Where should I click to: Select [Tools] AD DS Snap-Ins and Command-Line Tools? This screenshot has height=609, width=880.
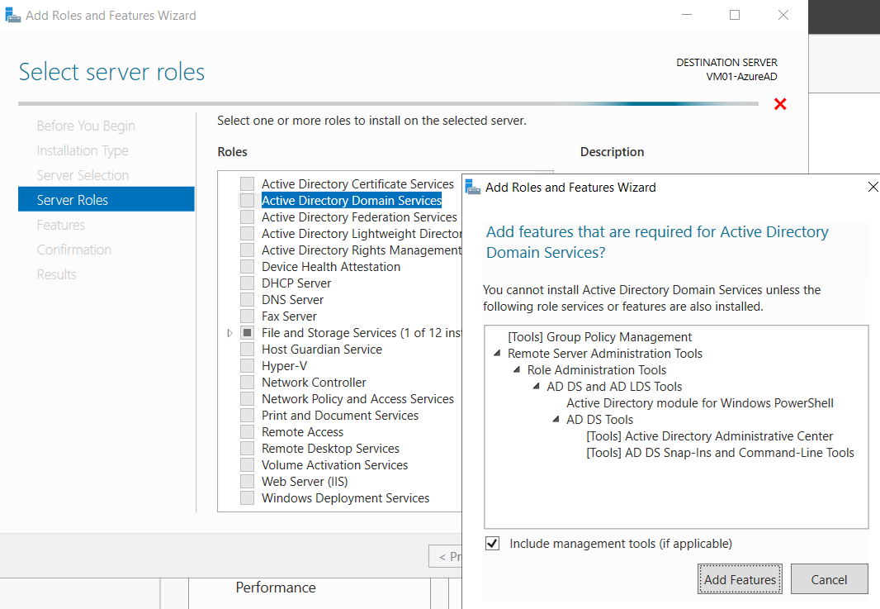720,453
